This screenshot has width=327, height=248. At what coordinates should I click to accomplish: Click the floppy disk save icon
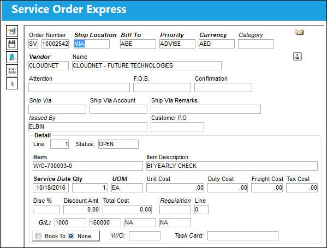[12, 44]
